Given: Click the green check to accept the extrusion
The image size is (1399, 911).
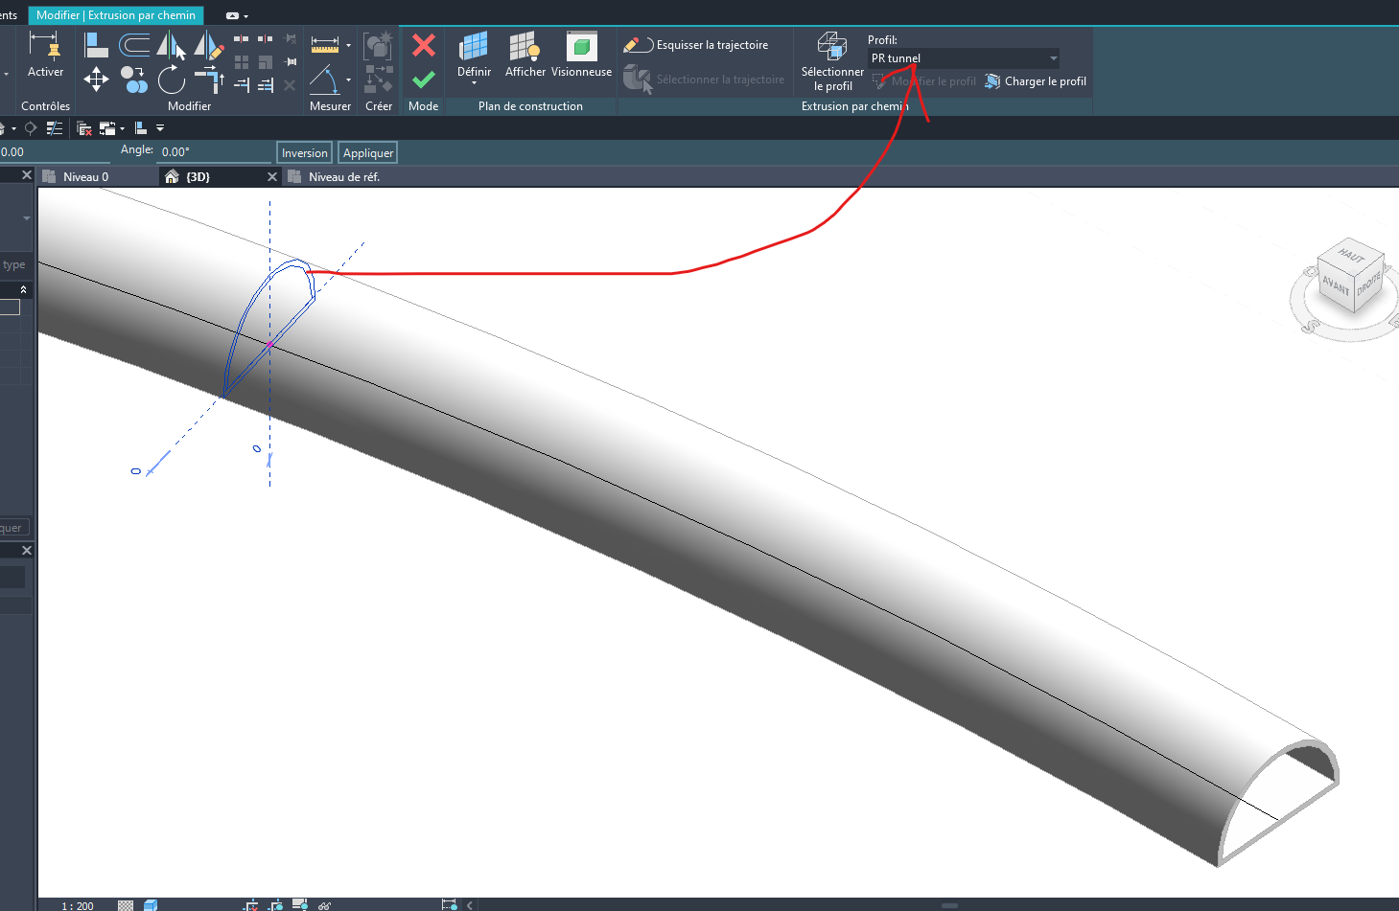Looking at the screenshot, I should click(x=423, y=80).
